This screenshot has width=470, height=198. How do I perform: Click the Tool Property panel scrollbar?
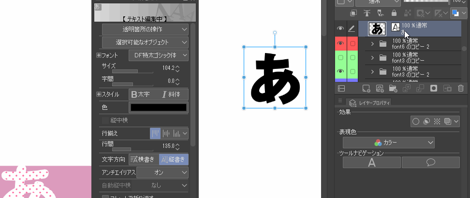(193, 85)
